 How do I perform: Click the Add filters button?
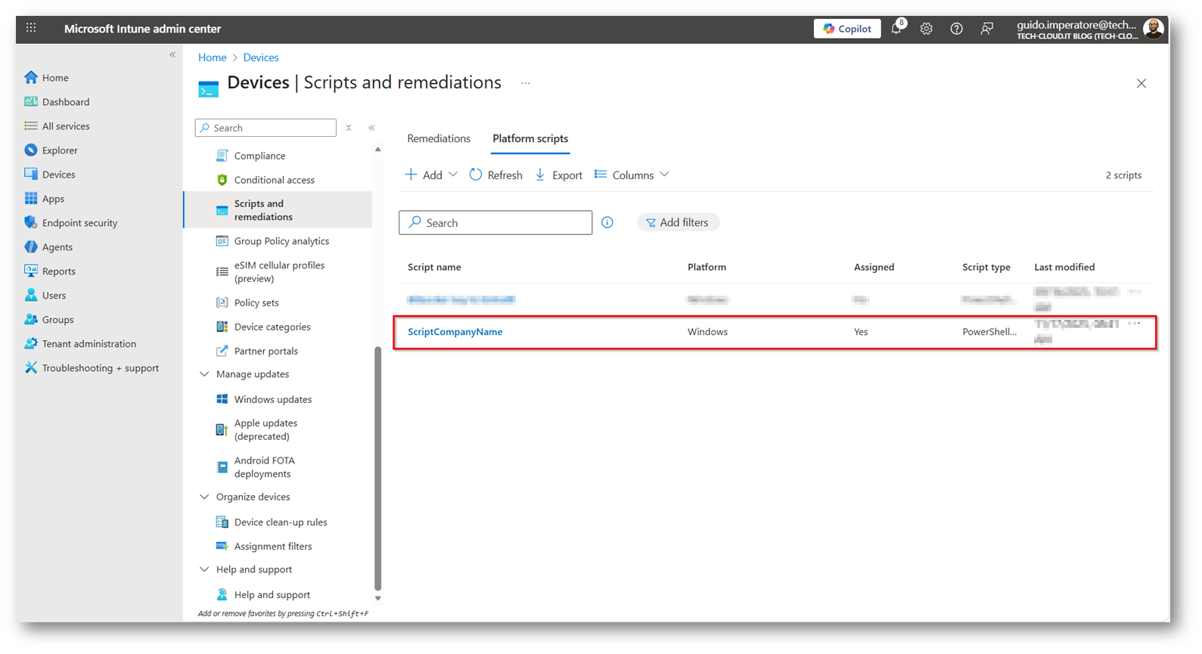click(x=678, y=222)
